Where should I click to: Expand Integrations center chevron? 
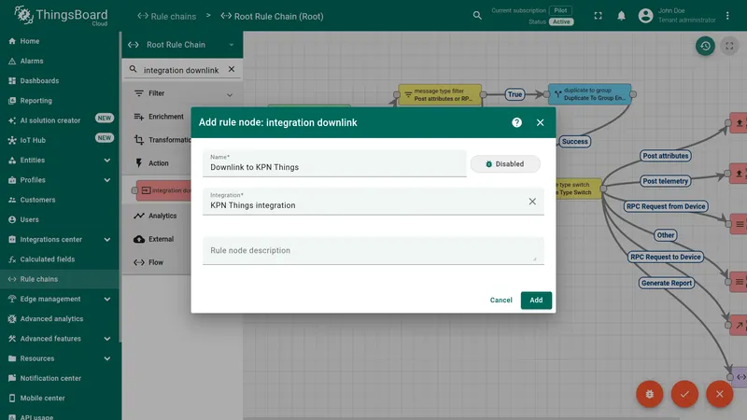tap(107, 240)
